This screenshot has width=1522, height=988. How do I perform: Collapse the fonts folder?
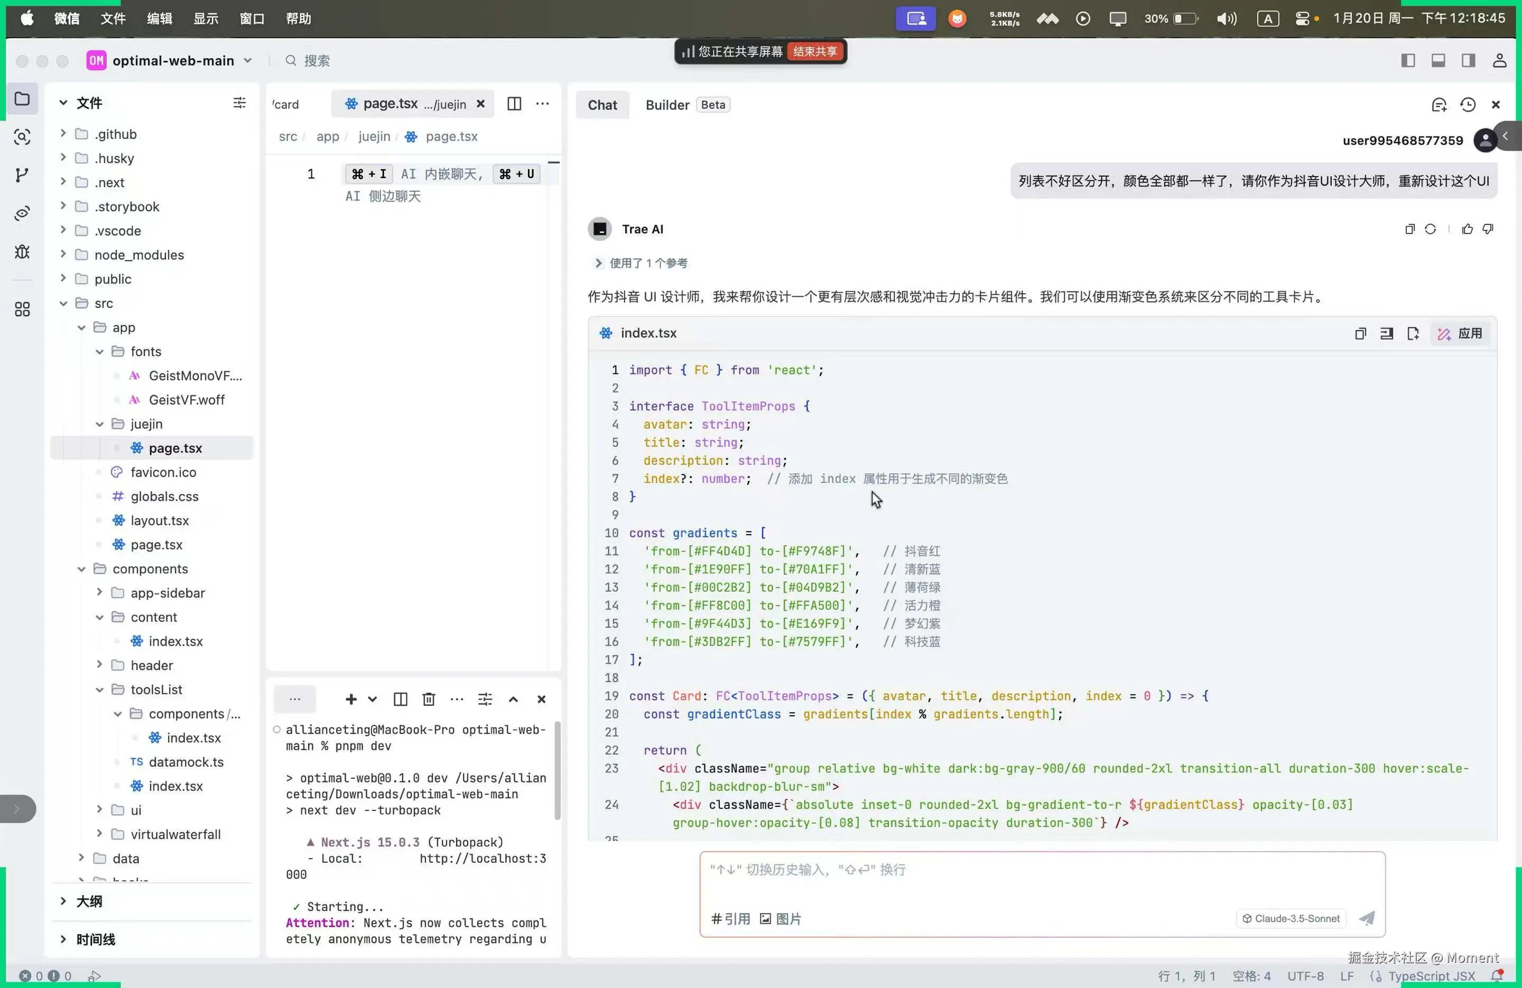click(x=99, y=351)
